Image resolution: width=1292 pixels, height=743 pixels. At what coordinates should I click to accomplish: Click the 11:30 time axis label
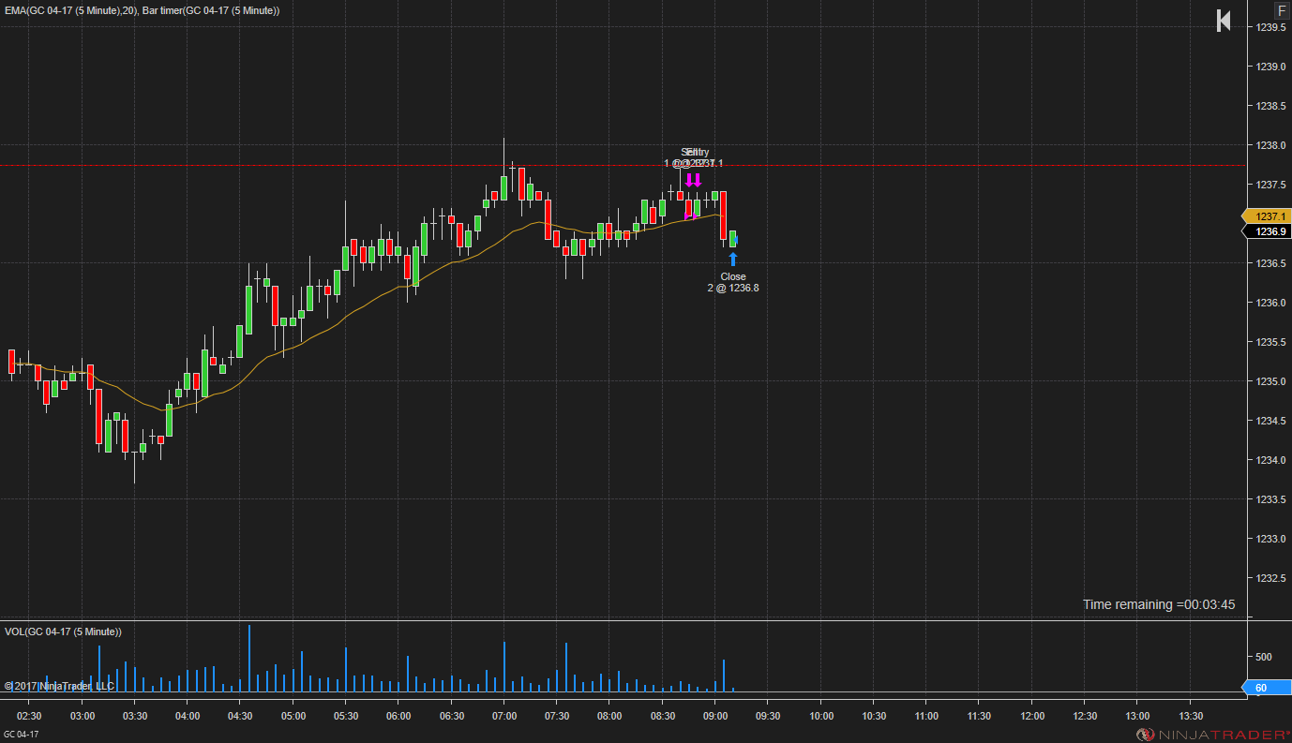[x=979, y=716]
